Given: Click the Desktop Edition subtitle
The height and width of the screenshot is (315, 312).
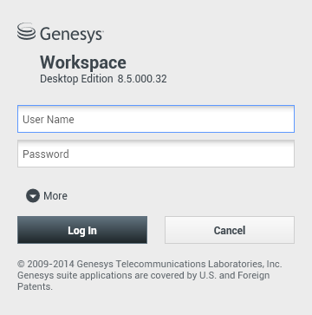Looking at the screenshot, I should pyautogui.click(x=76, y=79).
